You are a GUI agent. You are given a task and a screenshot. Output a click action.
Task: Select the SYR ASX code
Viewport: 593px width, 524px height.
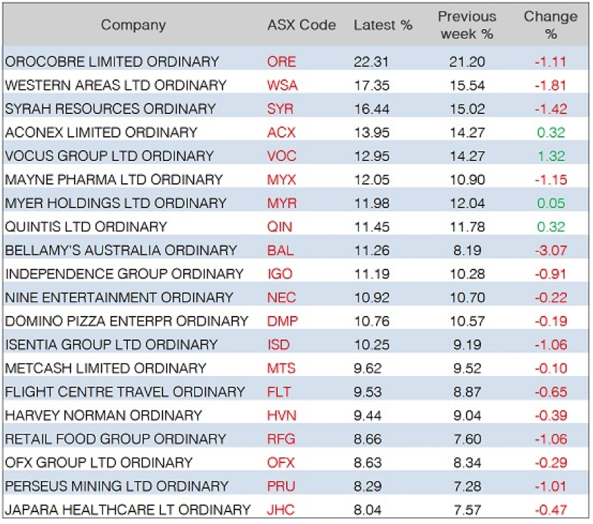click(x=280, y=109)
